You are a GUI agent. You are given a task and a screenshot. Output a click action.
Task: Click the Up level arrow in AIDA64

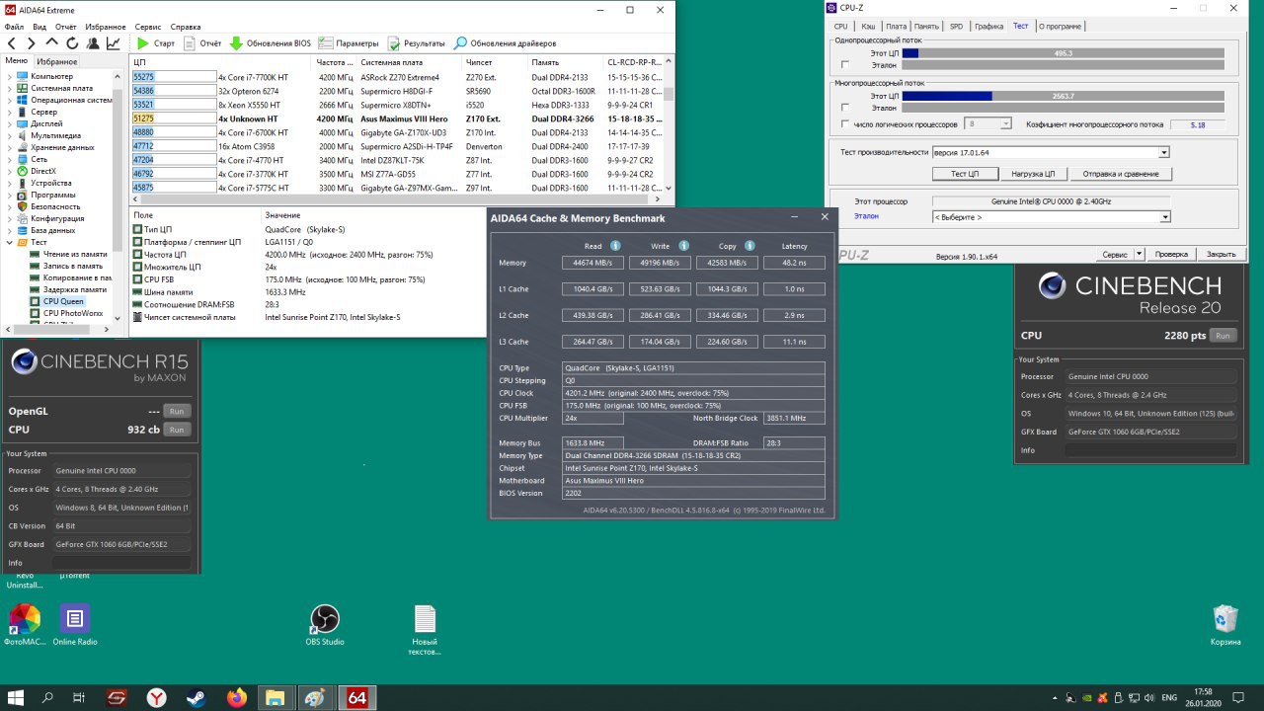(x=51, y=43)
